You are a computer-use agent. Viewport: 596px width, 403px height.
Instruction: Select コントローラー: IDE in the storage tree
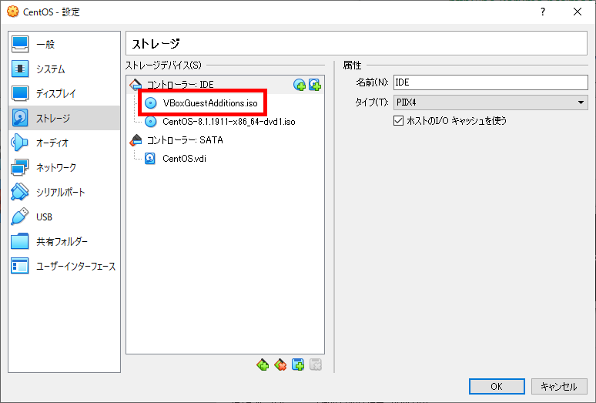180,85
